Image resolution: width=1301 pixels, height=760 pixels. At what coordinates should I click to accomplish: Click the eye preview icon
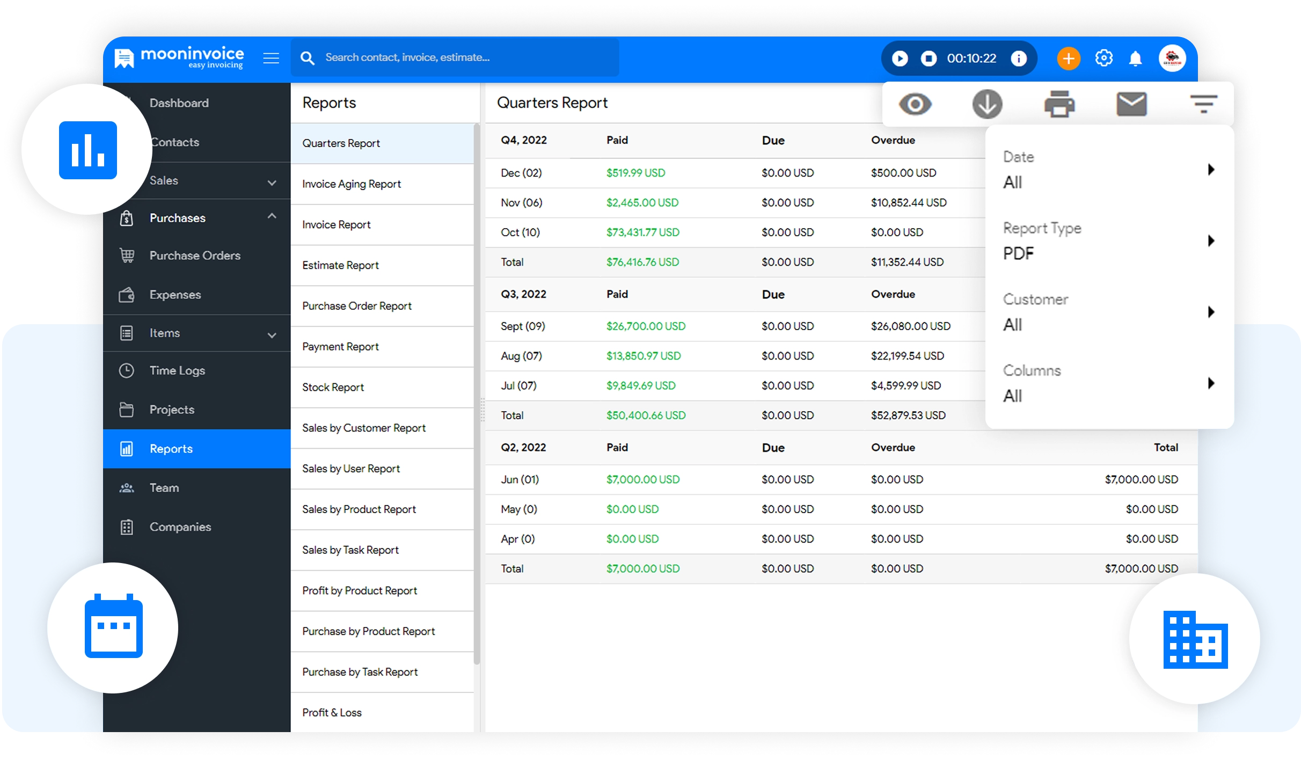coord(915,104)
